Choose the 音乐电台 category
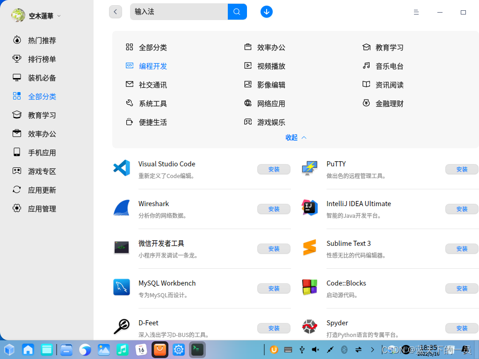The width and height of the screenshot is (479, 359). [383, 66]
